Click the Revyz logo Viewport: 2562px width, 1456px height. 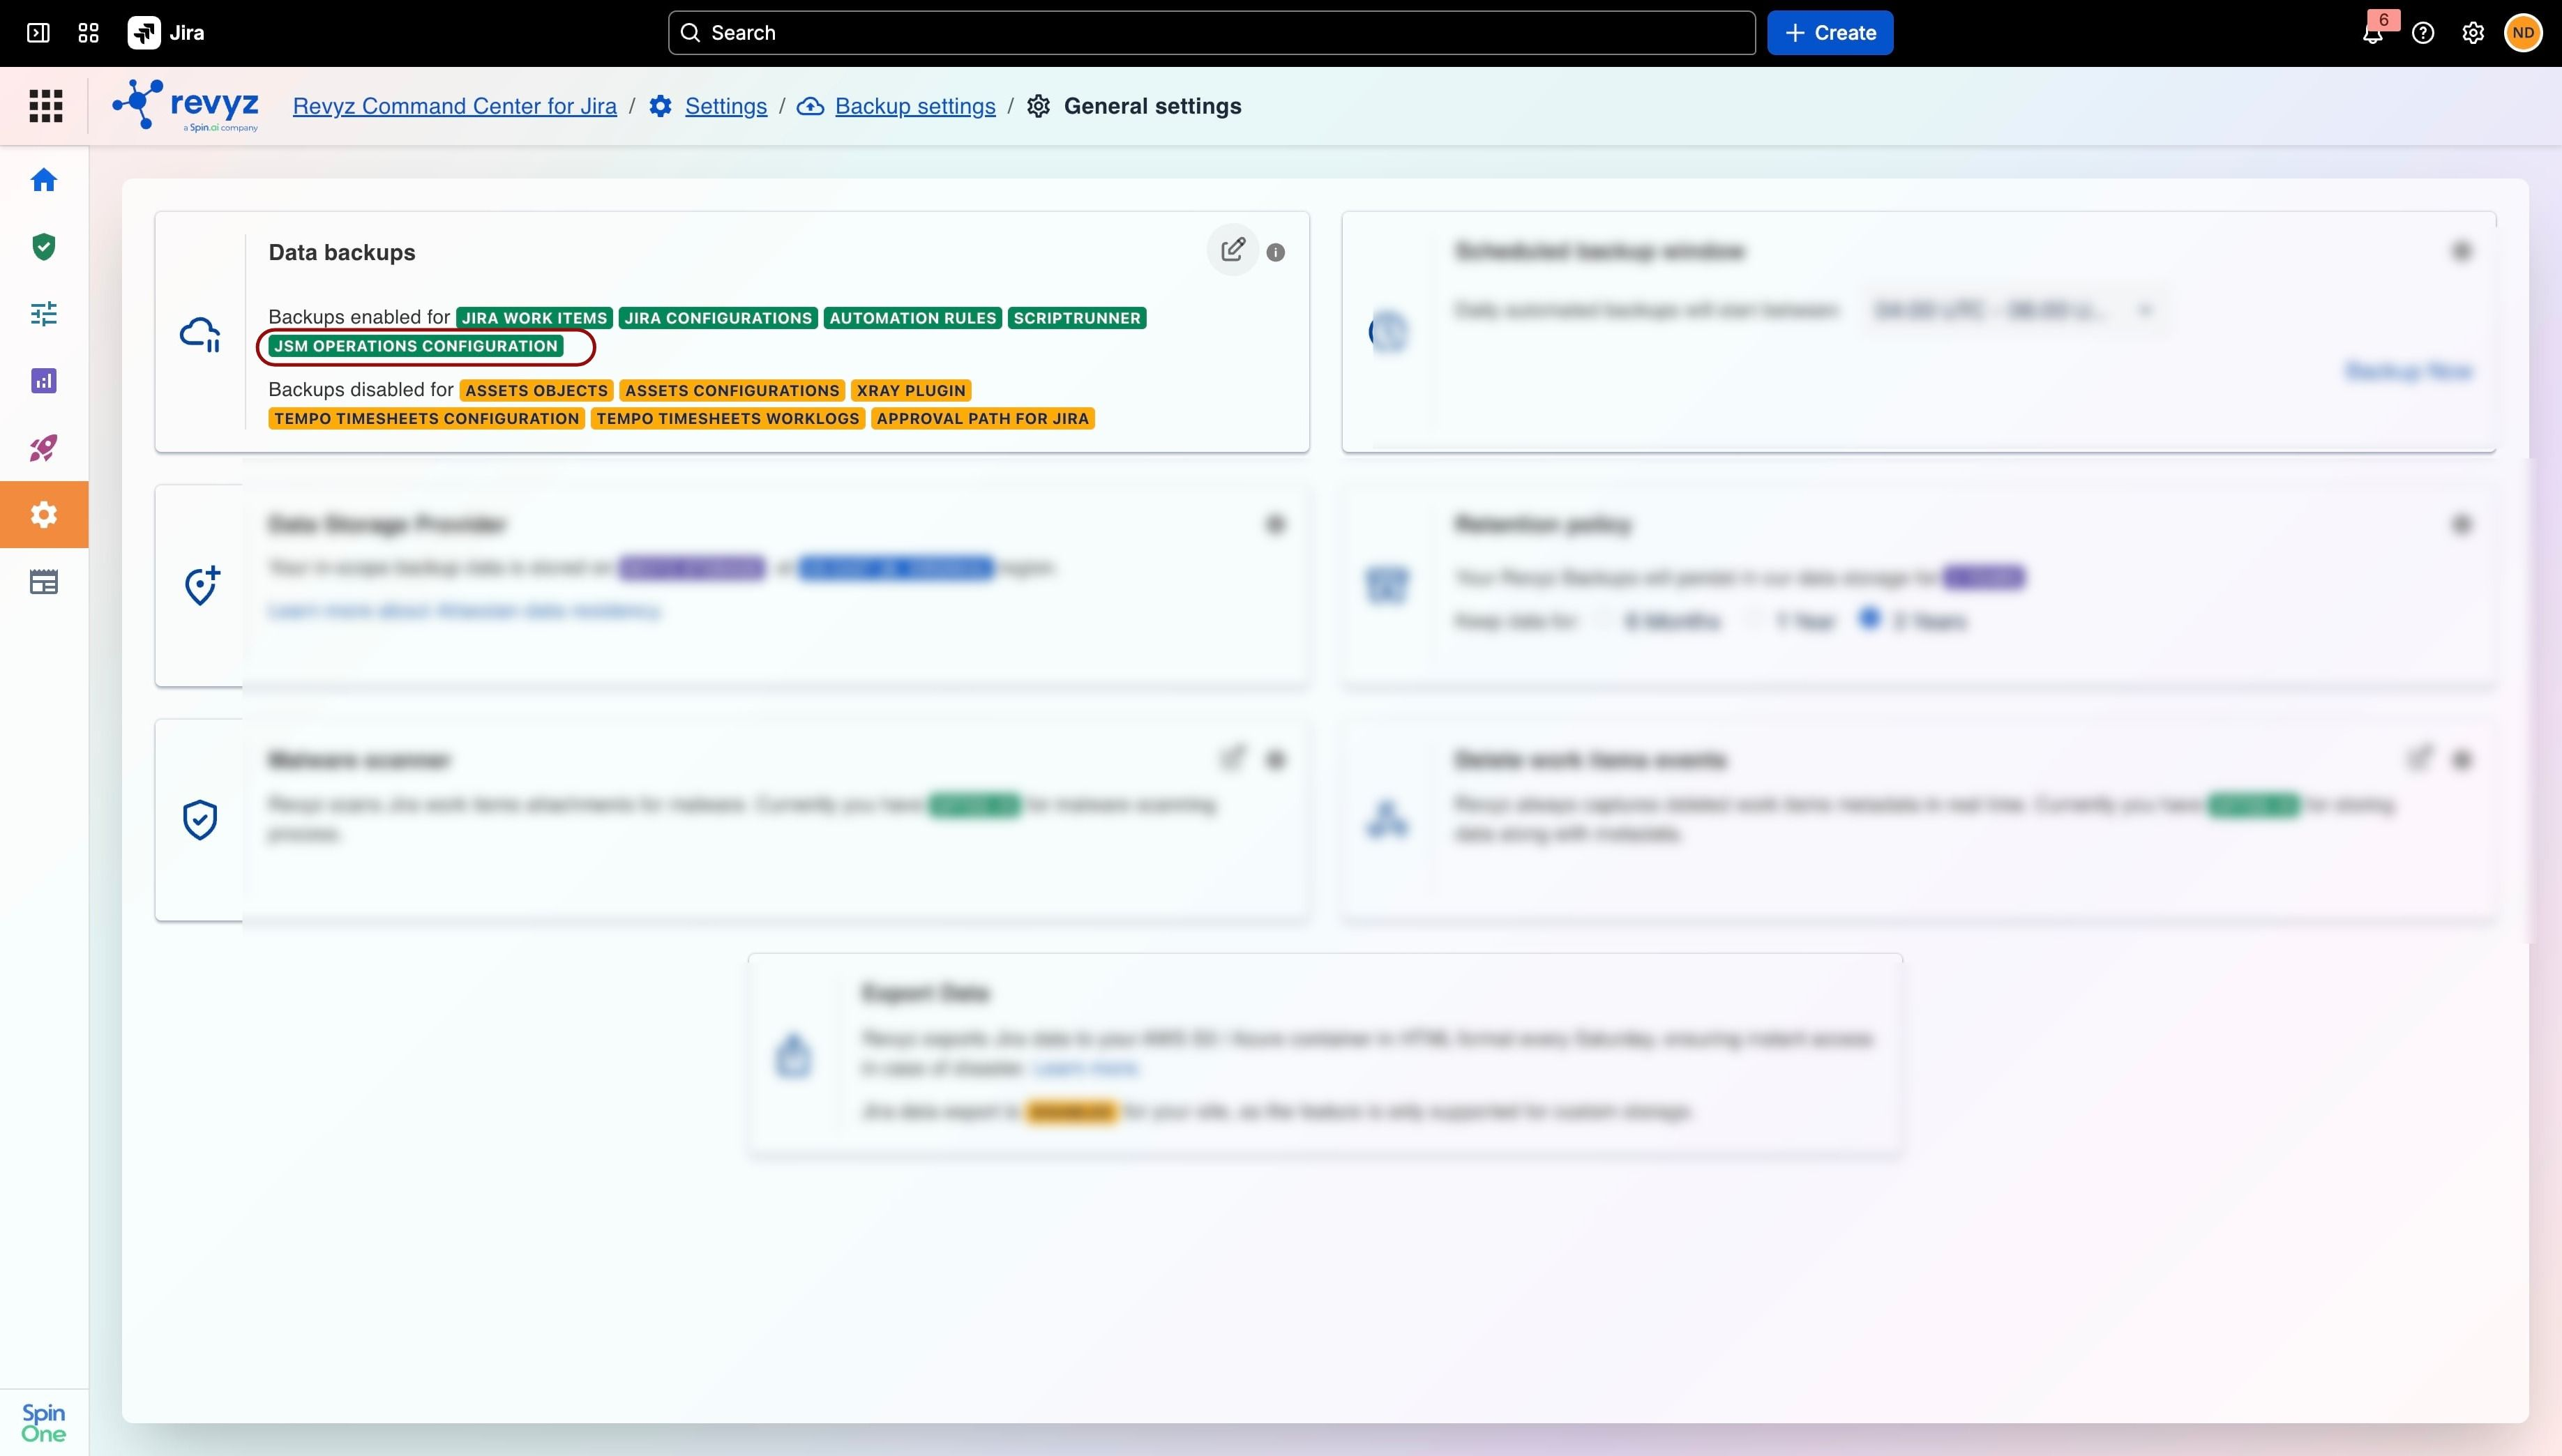tap(186, 106)
